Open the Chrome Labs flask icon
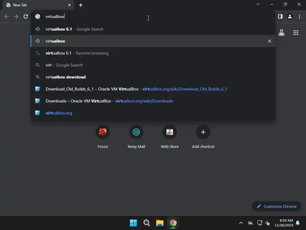 [x=281, y=33]
